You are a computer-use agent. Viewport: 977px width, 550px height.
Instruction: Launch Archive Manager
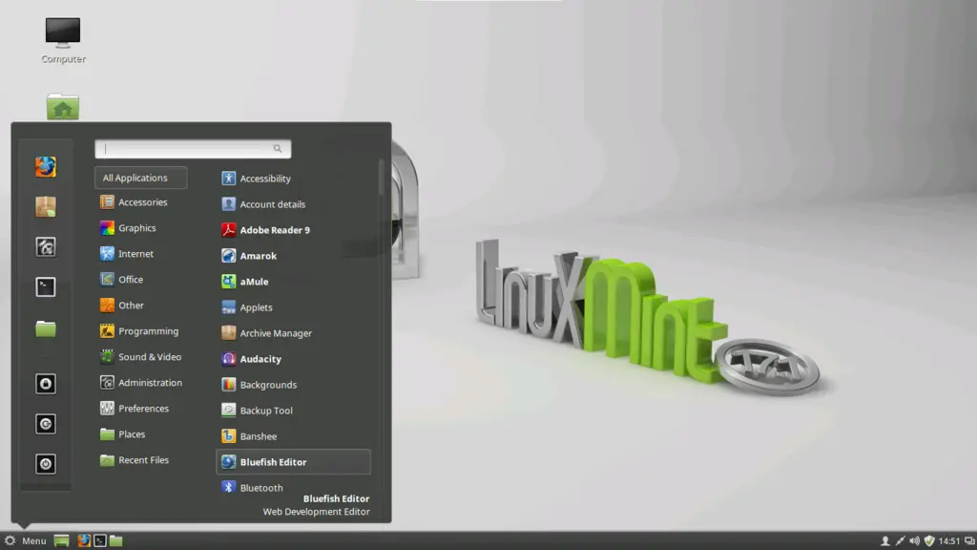point(294,333)
